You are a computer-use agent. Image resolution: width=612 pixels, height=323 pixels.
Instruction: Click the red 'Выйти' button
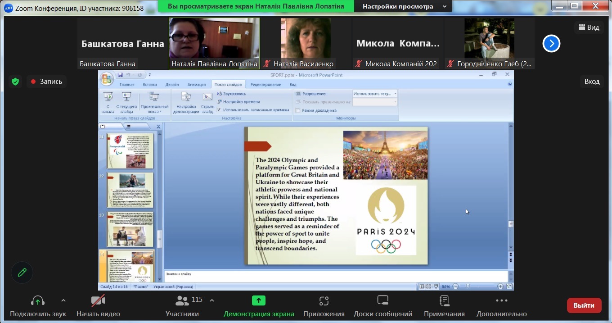(584, 305)
